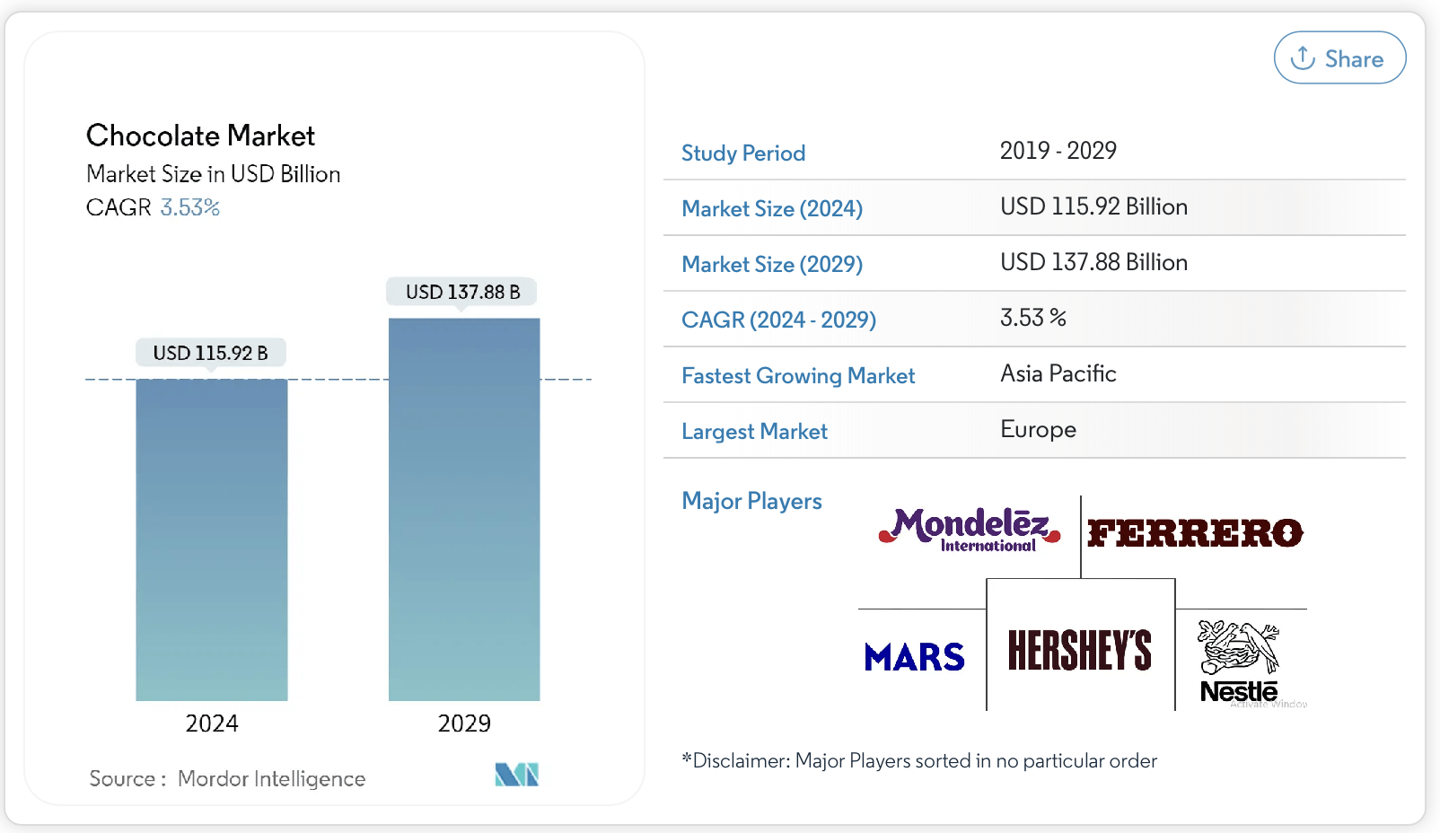Select the Fastest Growing Market link
The height and width of the screenshot is (833, 1440).
coord(799,375)
